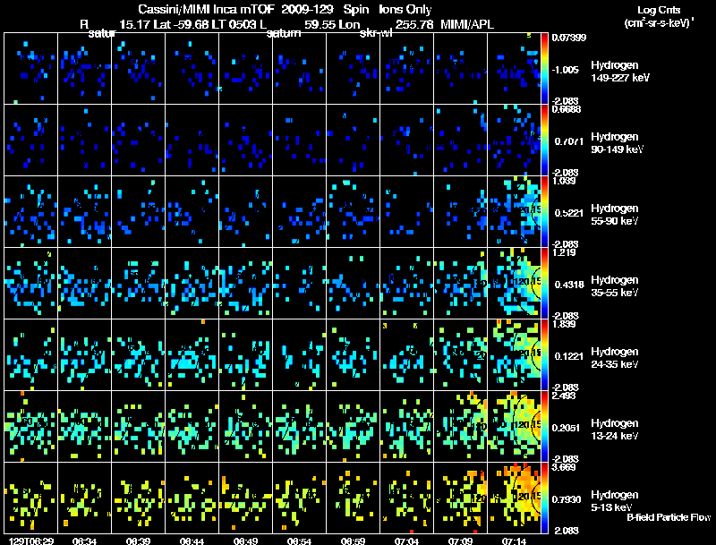The height and width of the screenshot is (545, 716).
Task: Click the '0.07399' colorbar maximum value
Action: 568,38
